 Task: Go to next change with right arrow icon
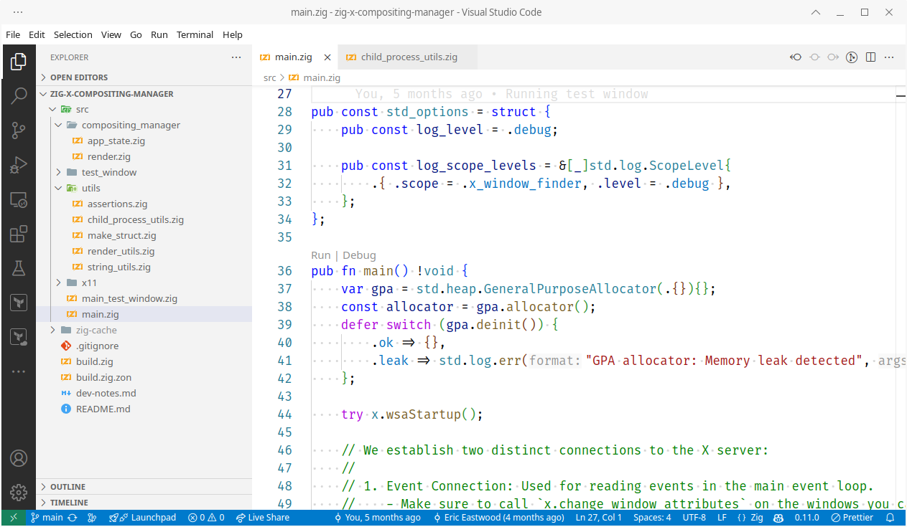(833, 57)
